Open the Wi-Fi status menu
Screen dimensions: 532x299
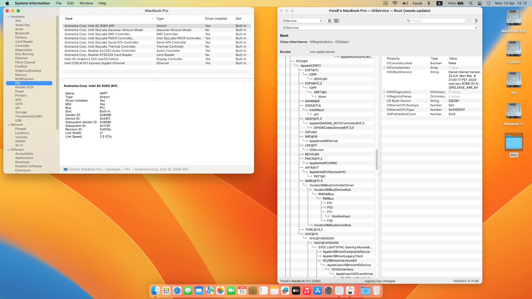click(x=395, y=3)
